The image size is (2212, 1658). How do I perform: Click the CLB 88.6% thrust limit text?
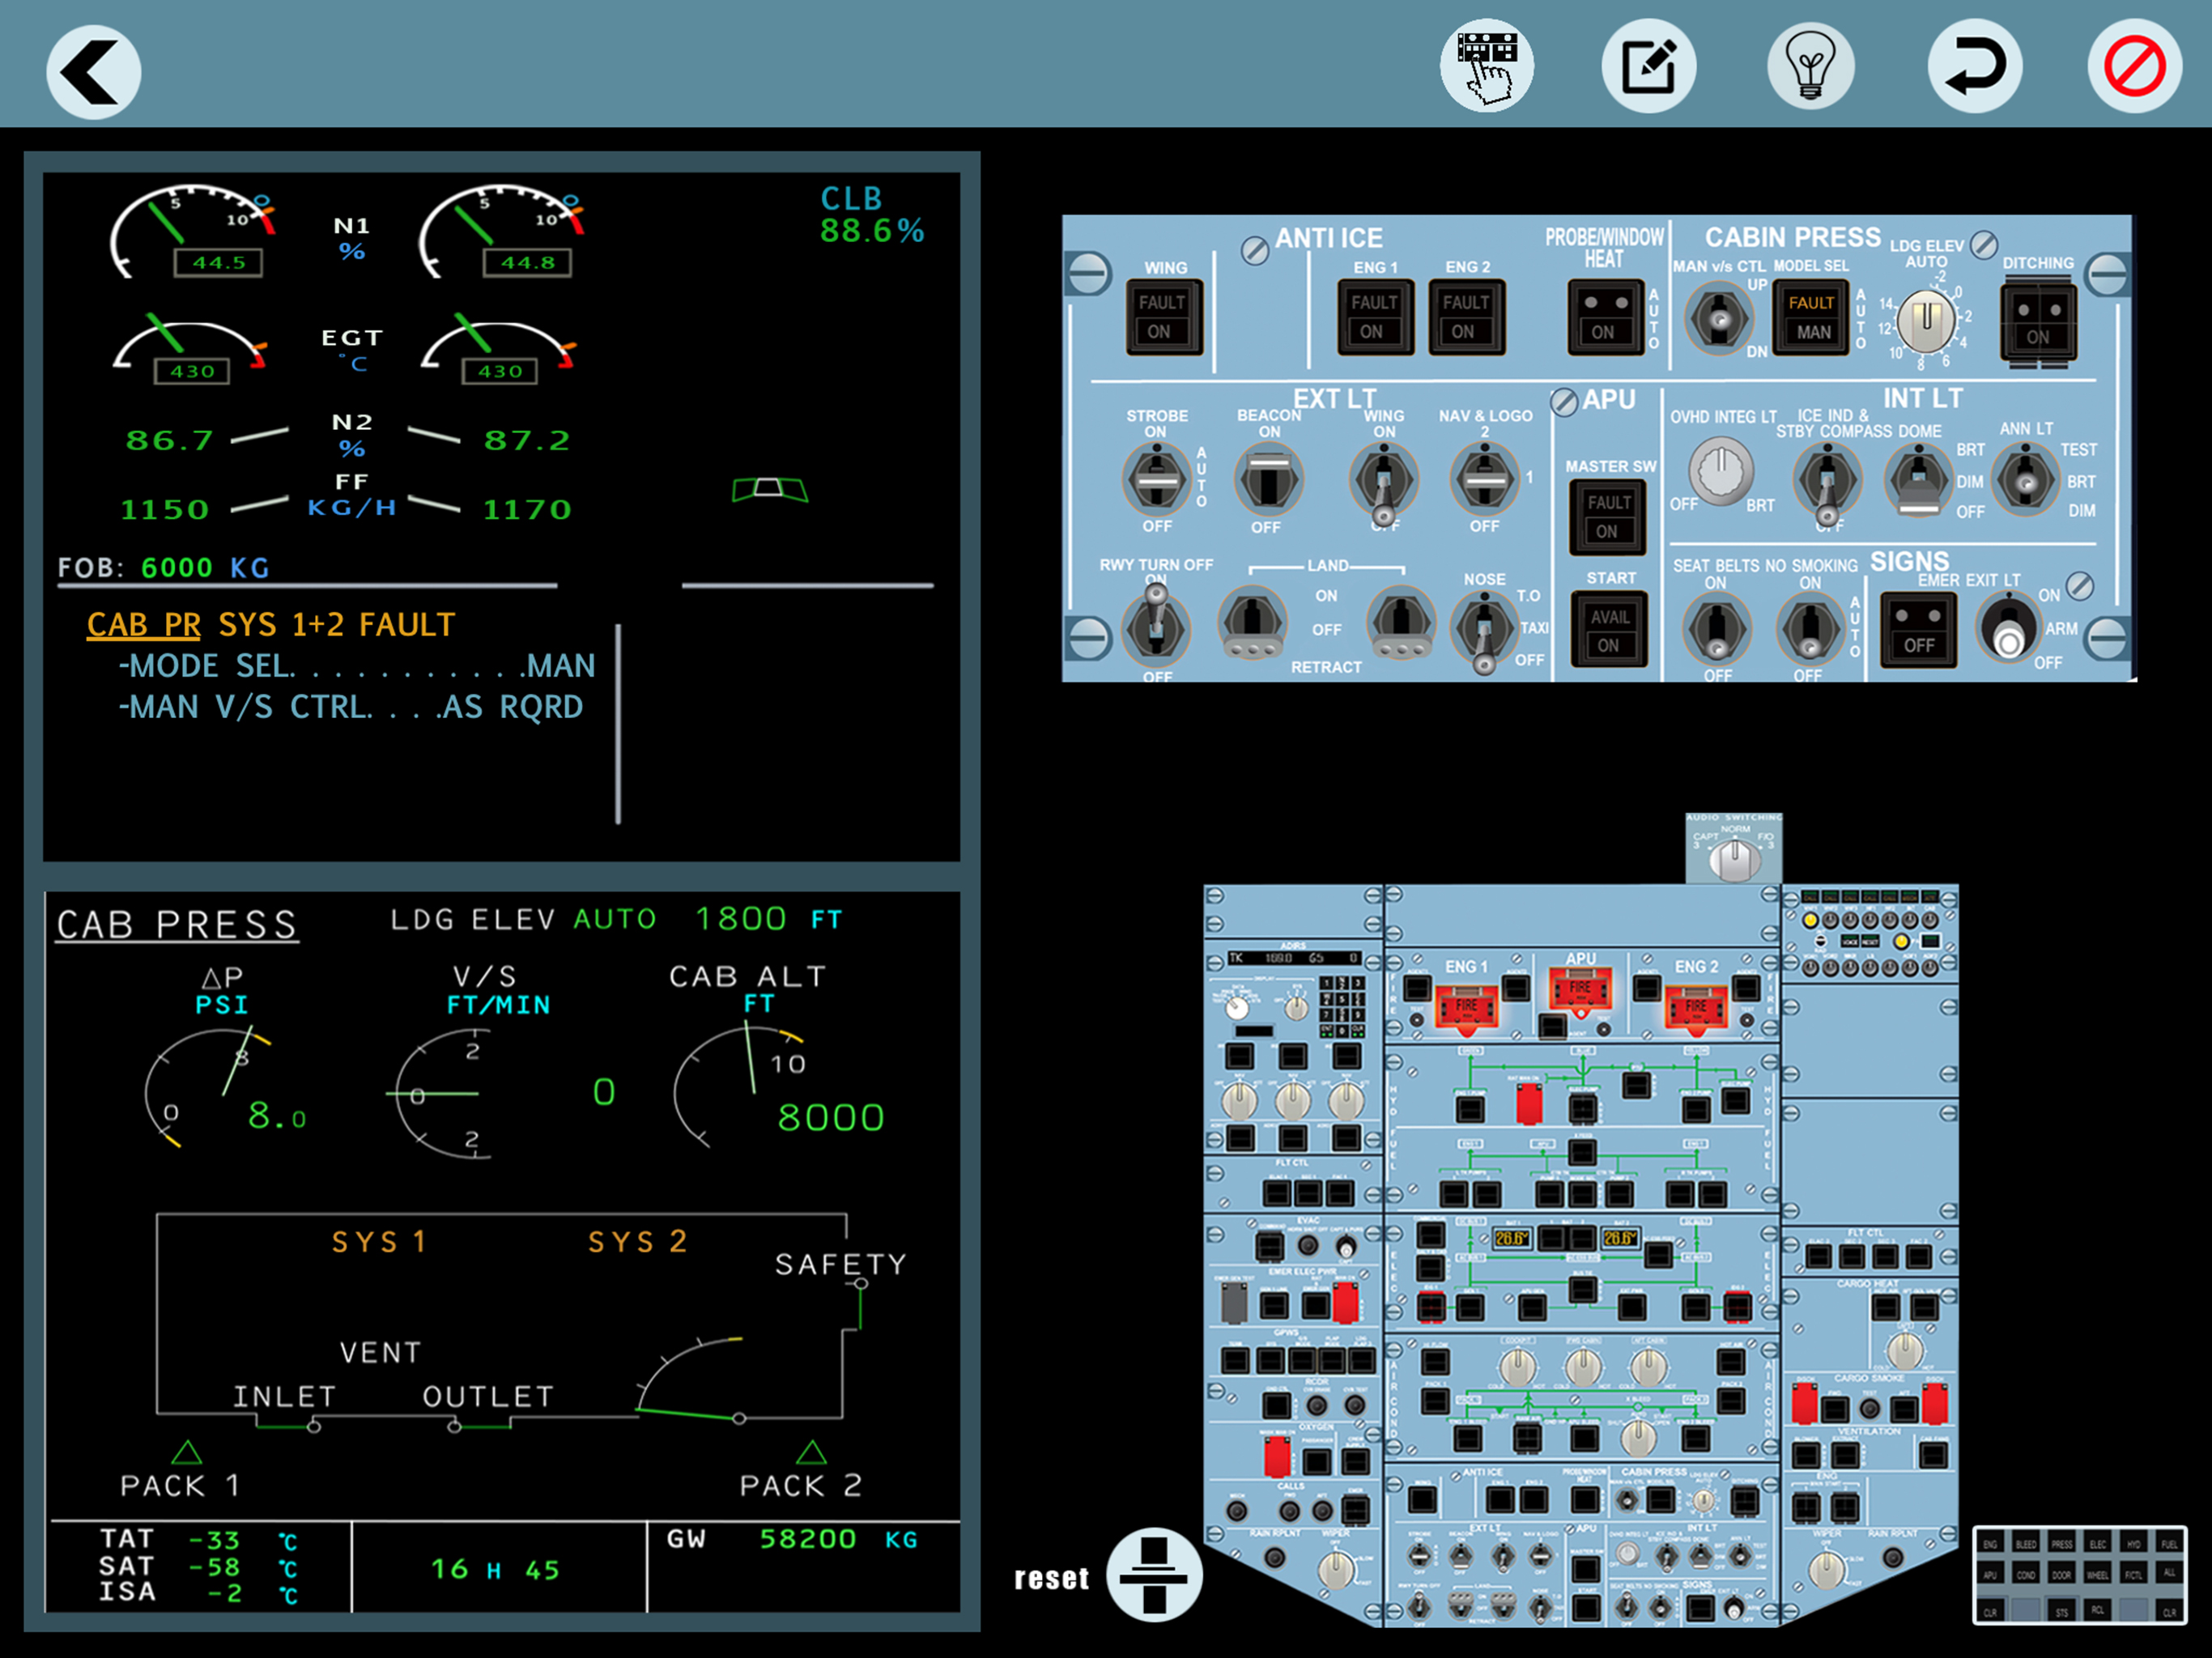(x=872, y=214)
